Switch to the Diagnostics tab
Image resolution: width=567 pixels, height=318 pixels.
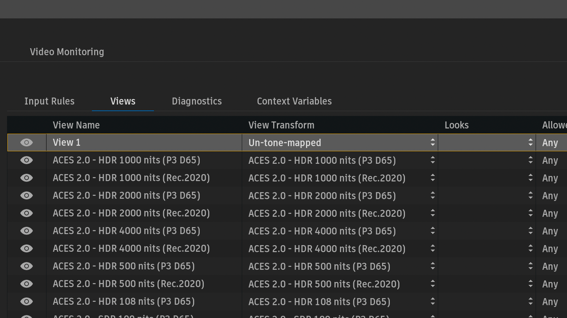(197, 101)
